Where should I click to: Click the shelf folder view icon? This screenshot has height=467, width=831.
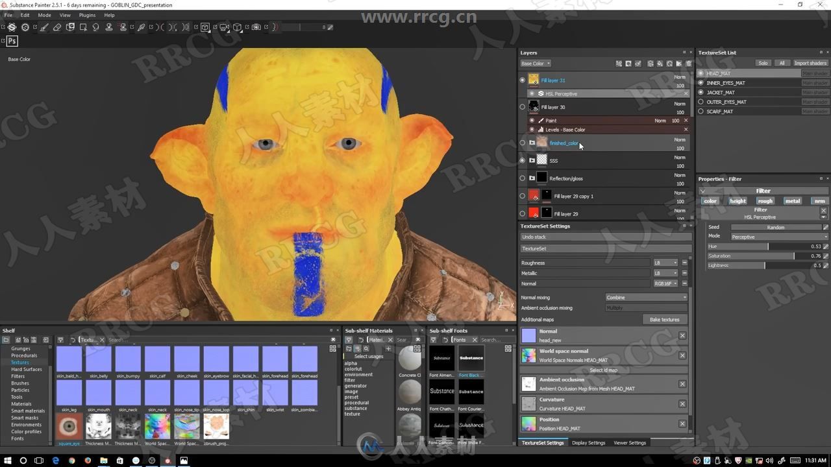click(5, 340)
